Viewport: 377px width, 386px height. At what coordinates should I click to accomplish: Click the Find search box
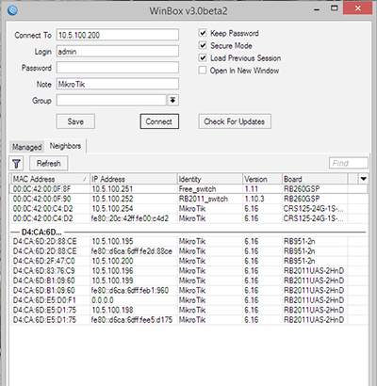[349, 163]
